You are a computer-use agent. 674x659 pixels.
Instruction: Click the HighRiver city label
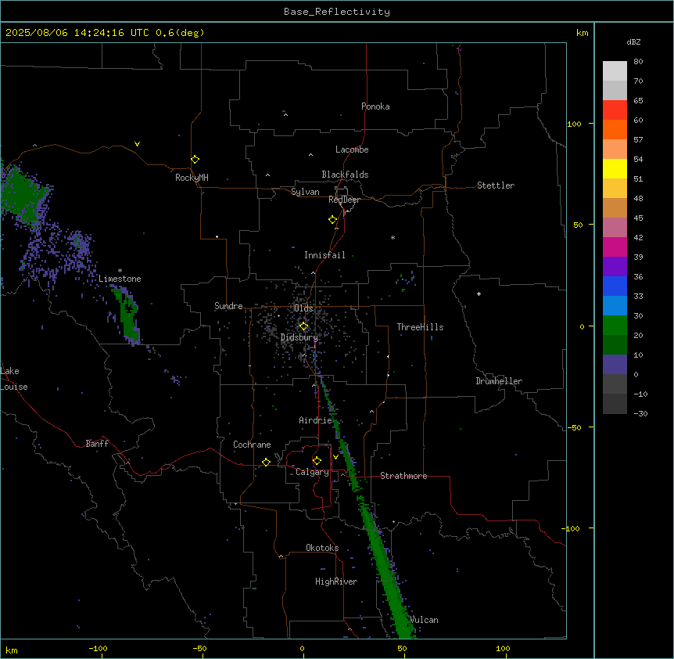336,582
